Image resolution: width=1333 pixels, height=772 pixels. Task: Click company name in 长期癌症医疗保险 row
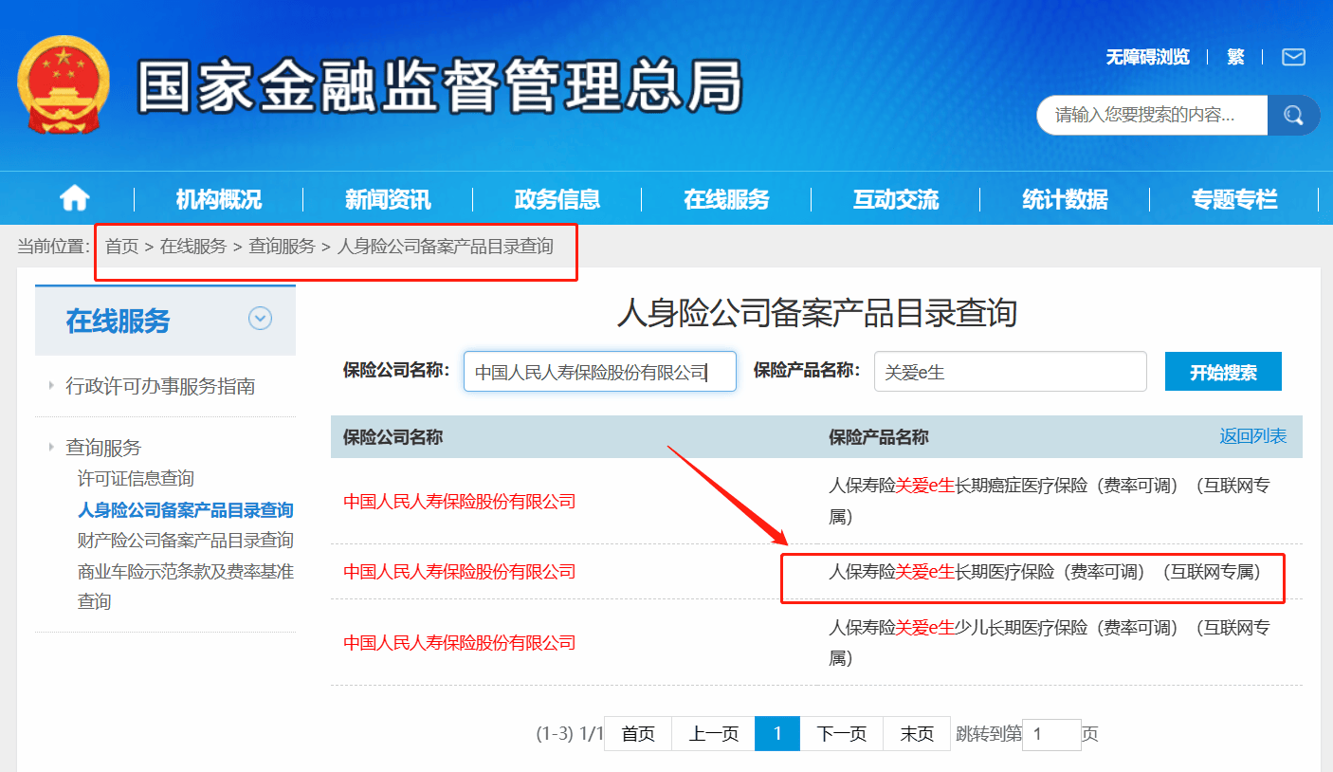[460, 501]
